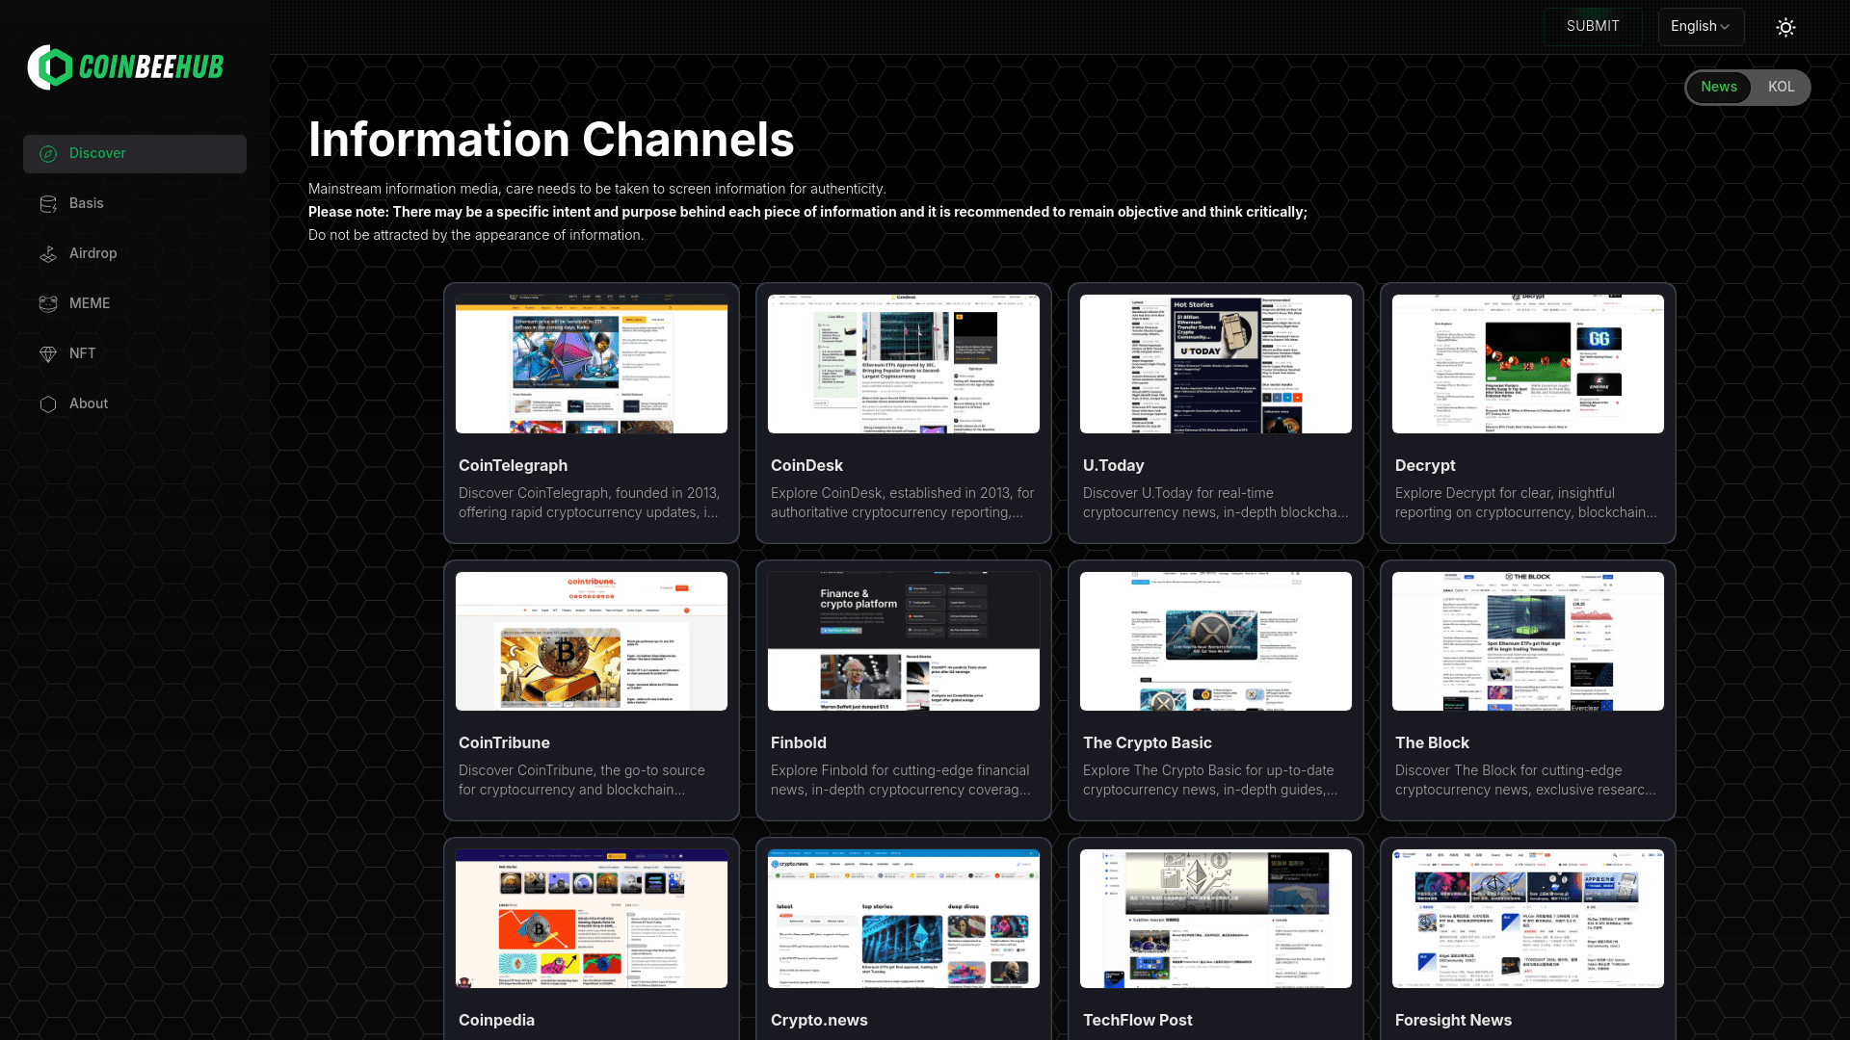
Task: Open the Crypto.news preview thumbnail
Action: (x=904, y=919)
